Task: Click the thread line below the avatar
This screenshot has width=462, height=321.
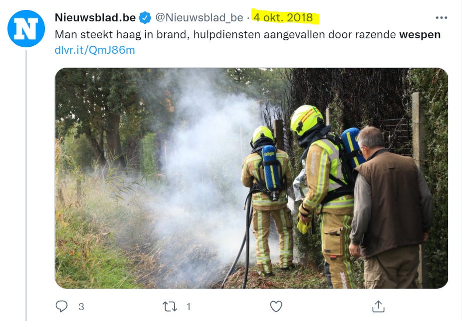Action: click(26, 185)
